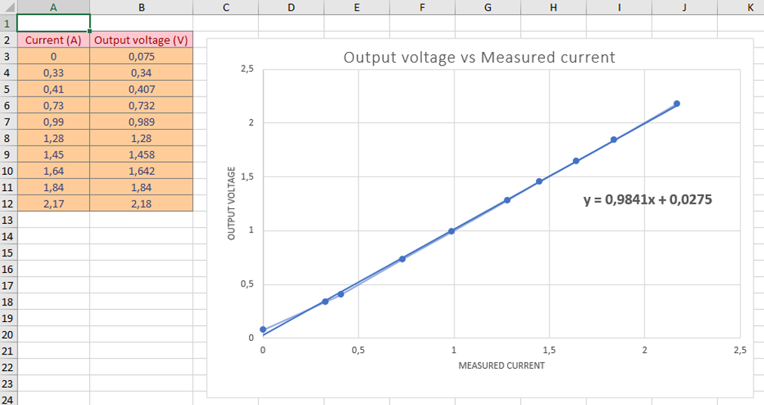Screen dimensions: 764x405
Task: Click the chart title 'Output voltage vs Measured current'
Action: point(479,57)
